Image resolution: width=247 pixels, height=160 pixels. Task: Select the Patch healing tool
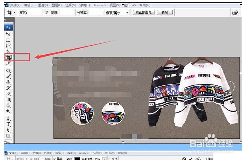click(x=8, y=70)
